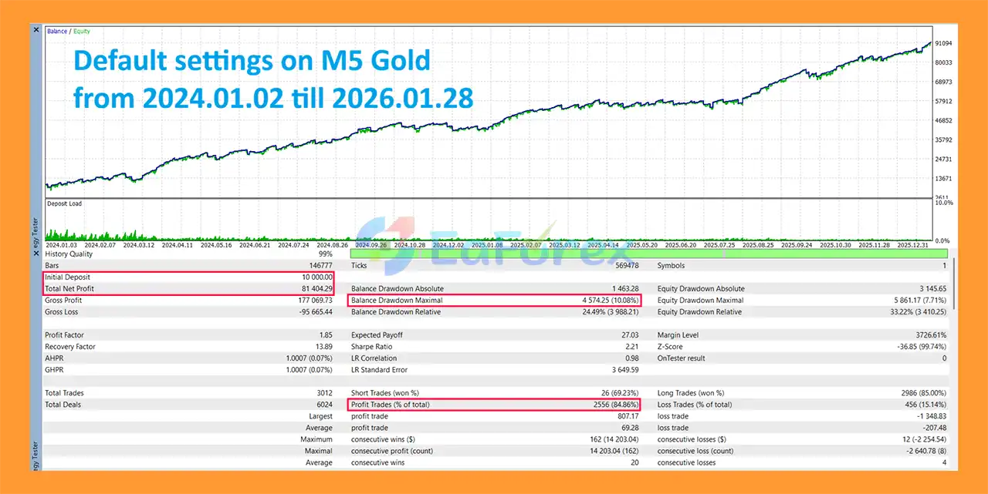Image resolution: width=988 pixels, height=494 pixels.
Task: Click the Equity legend label
Action: (x=82, y=31)
